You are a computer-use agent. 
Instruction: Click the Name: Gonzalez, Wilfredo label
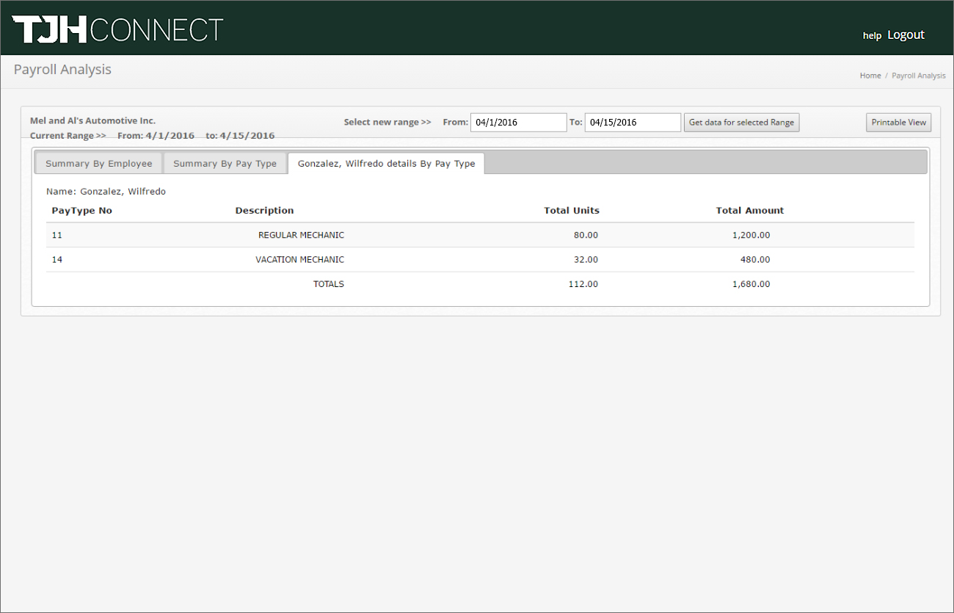click(x=106, y=192)
